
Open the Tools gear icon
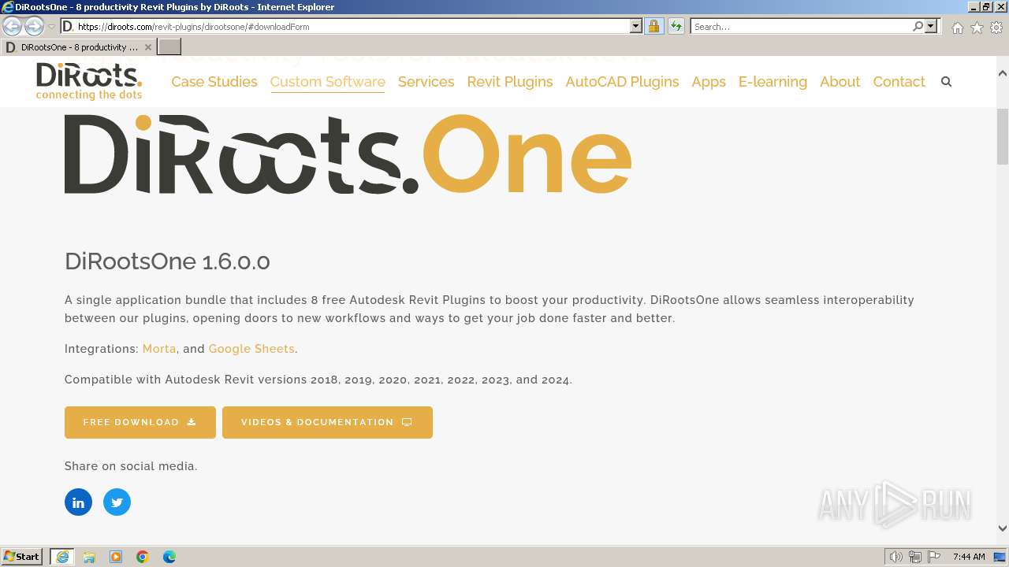996,28
